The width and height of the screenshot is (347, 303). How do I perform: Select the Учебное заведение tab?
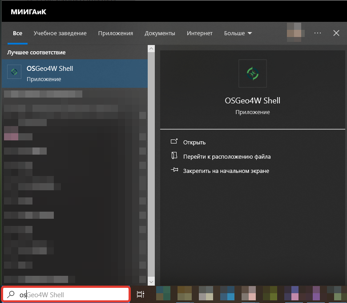[60, 33]
